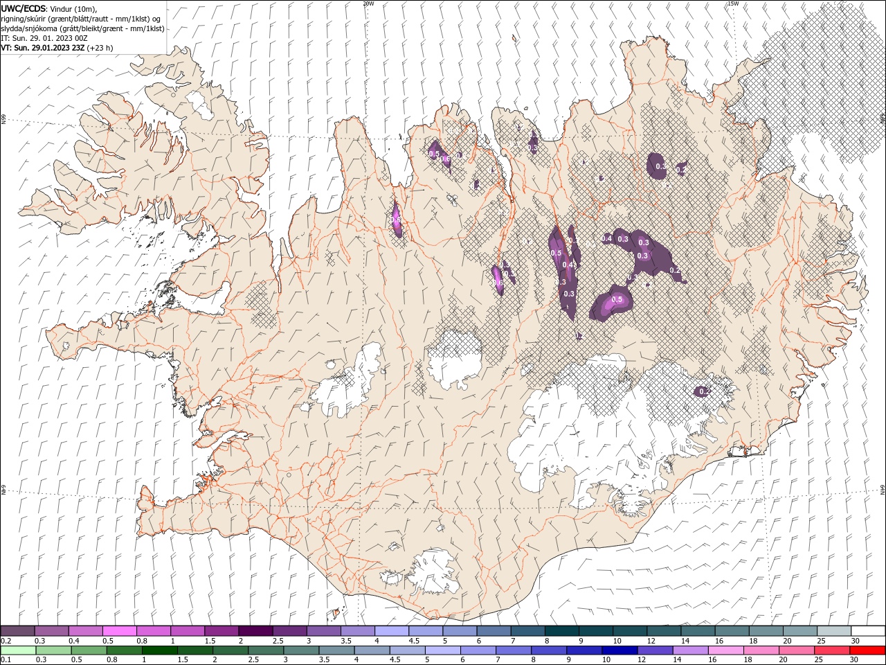Click the '20W' longitude label
This screenshot has height=665, width=886.
pyautogui.click(x=368, y=3)
